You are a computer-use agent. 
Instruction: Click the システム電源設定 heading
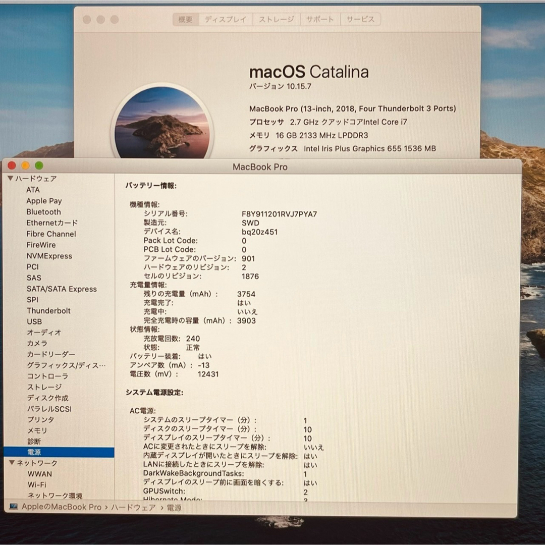pyautogui.click(x=154, y=393)
